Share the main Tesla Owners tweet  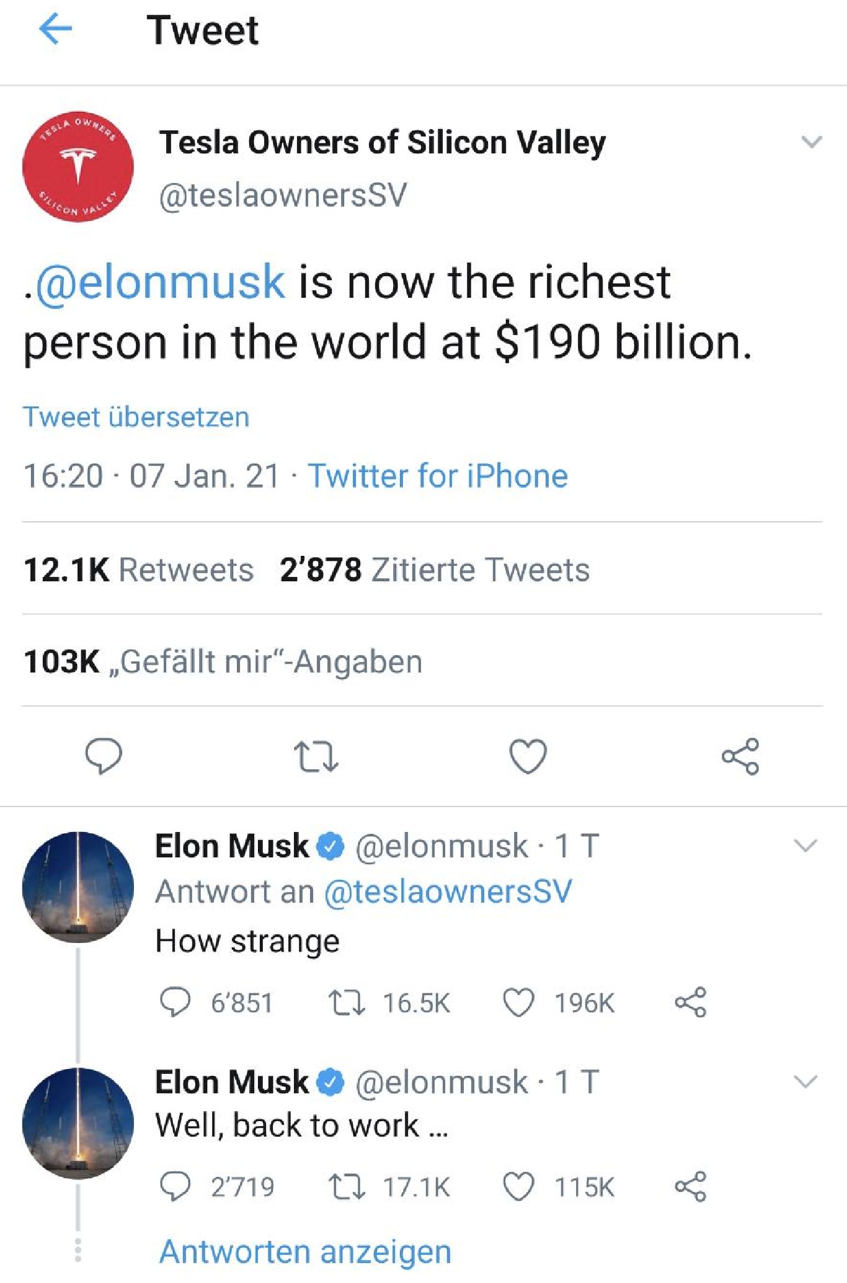point(740,756)
